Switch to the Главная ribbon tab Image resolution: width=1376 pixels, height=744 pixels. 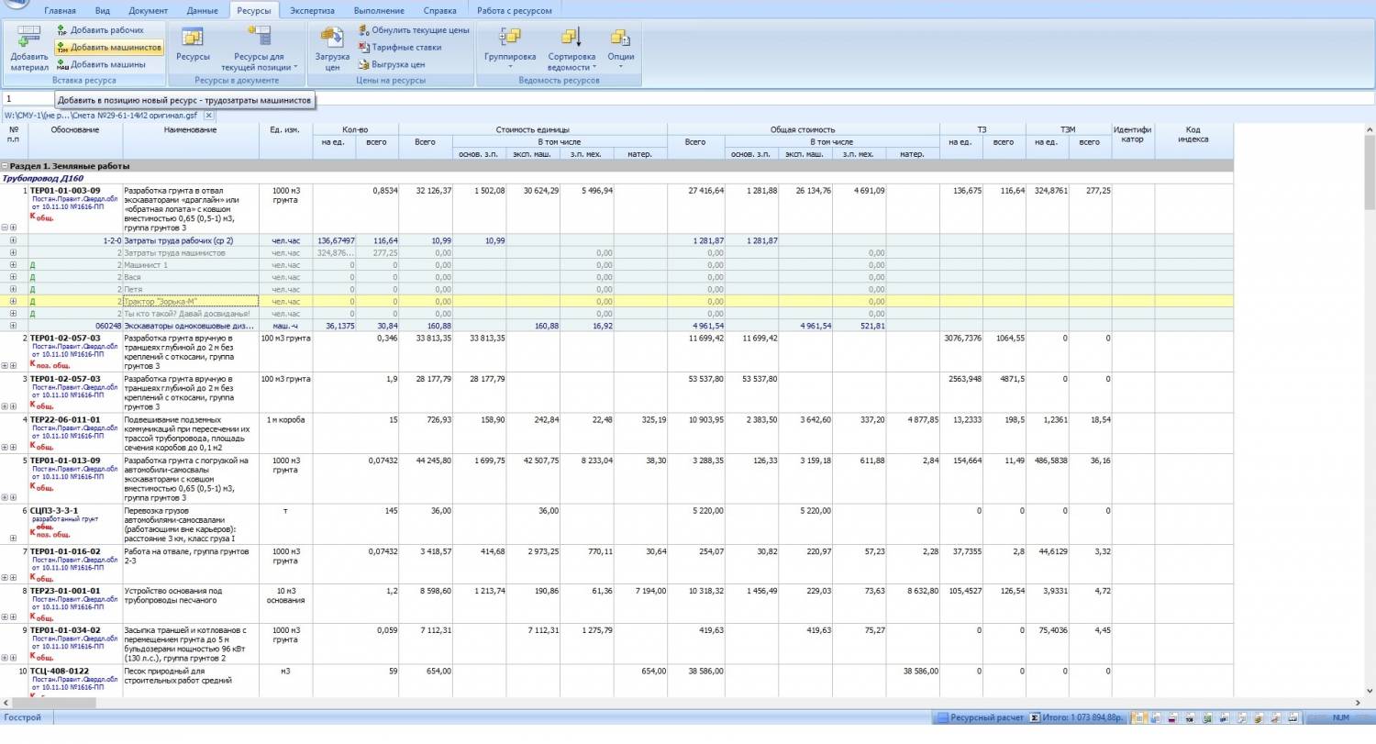pyautogui.click(x=61, y=11)
